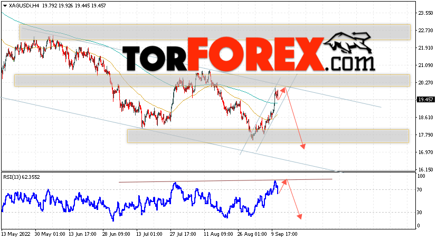437x240 pixels.
Task: Click the black current price tag 19.457
Action: 425,100
